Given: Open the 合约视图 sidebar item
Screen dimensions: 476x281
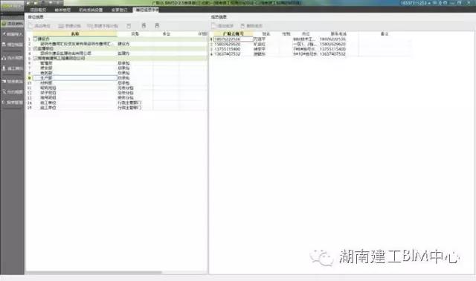Looking at the screenshot, I should pos(13,91).
